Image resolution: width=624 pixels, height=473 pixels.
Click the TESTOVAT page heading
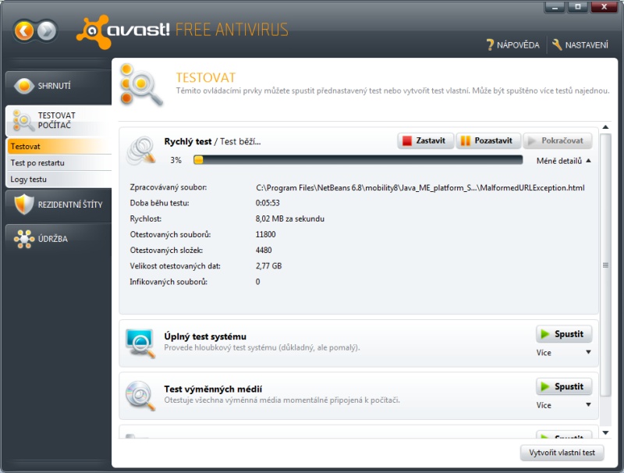click(206, 77)
